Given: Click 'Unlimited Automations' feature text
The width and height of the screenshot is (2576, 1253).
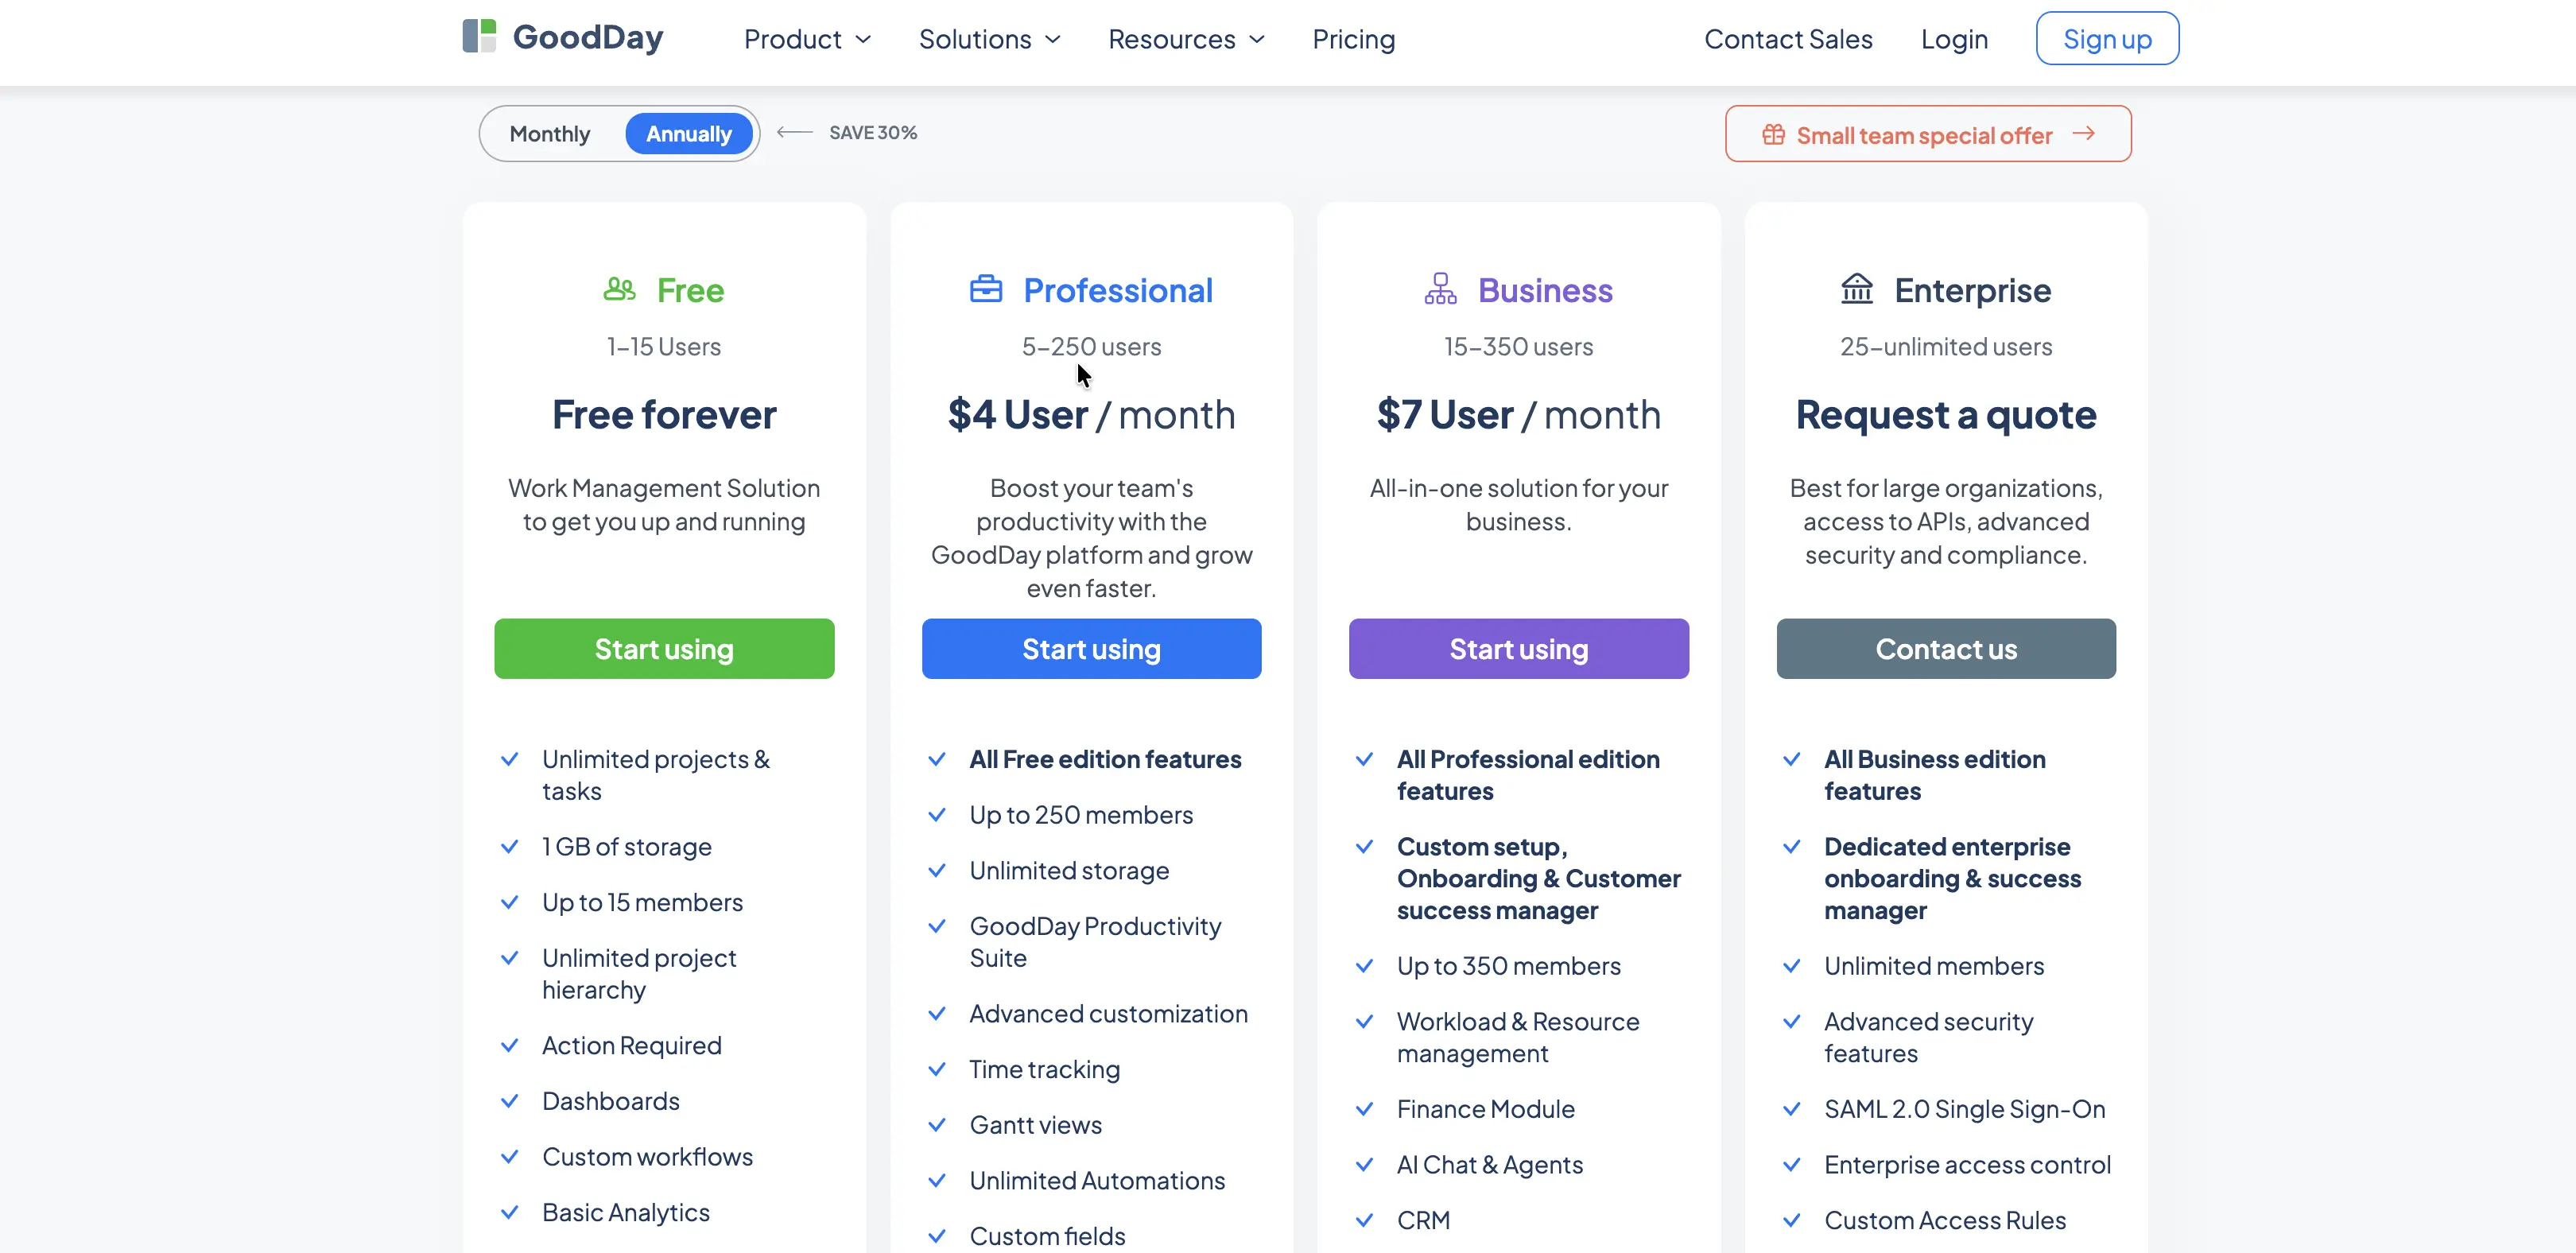Looking at the screenshot, I should pos(1097,1181).
